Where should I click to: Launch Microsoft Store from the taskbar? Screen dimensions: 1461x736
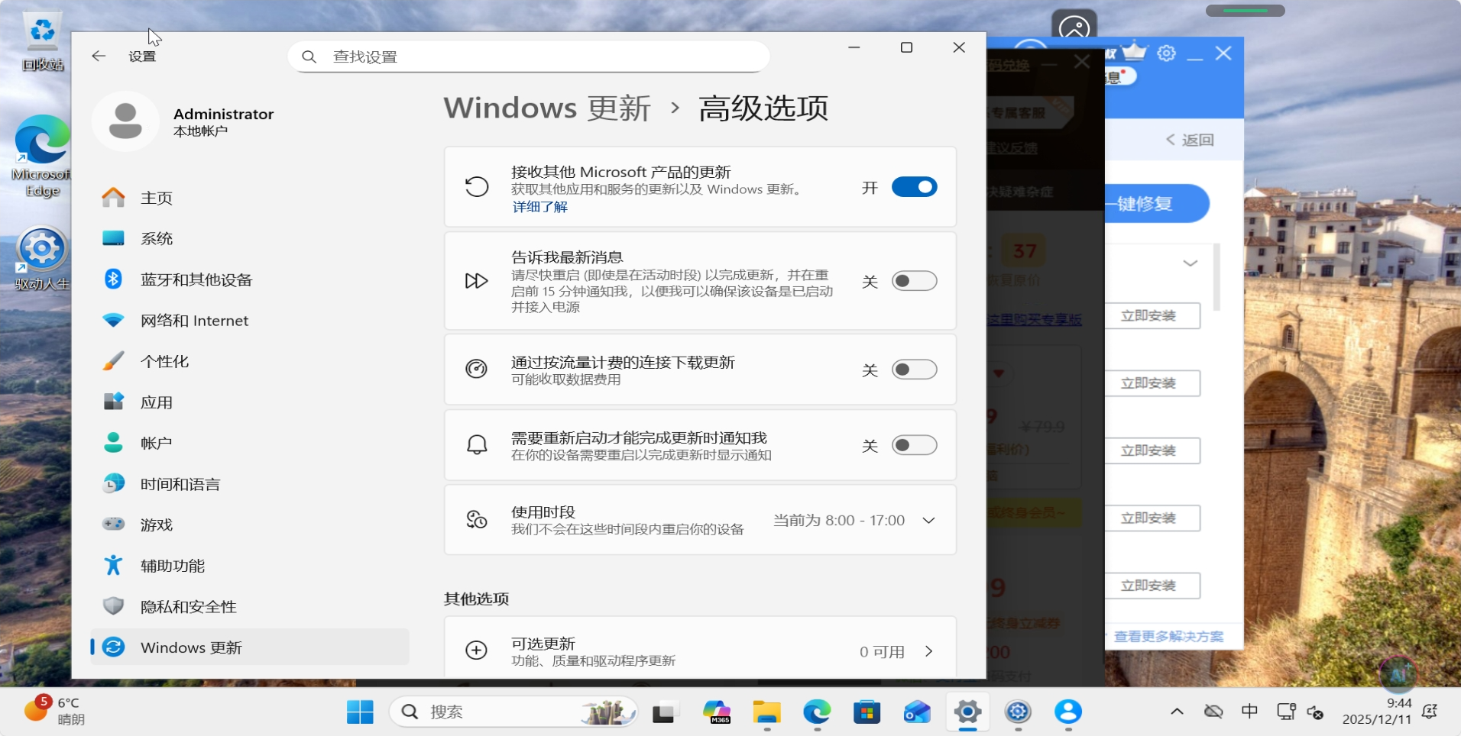[867, 712]
